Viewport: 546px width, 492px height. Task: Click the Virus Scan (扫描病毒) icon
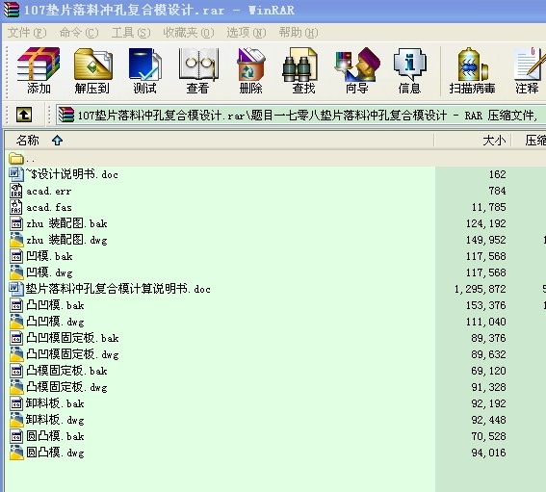tap(472, 71)
